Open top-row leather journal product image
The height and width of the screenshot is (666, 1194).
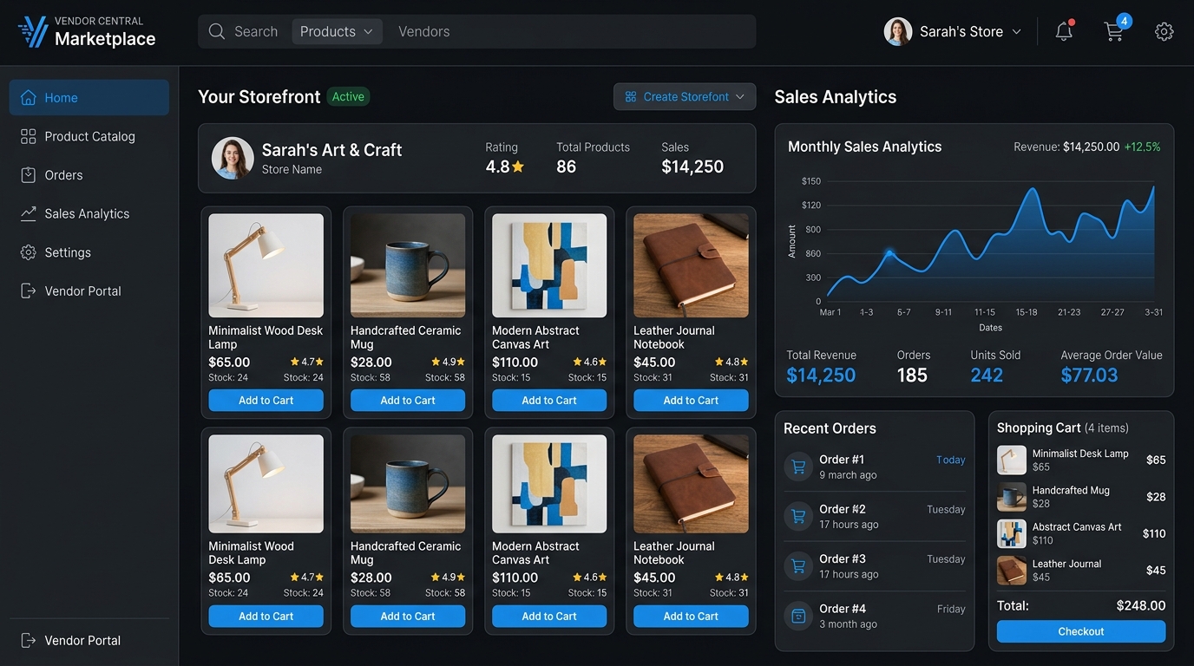pyautogui.click(x=691, y=265)
